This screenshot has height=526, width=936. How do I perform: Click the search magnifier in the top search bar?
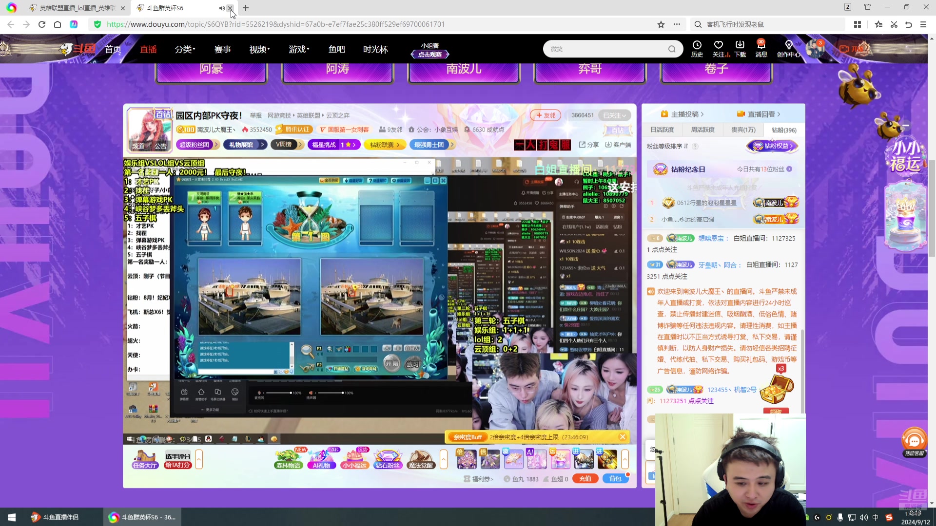click(x=672, y=49)
